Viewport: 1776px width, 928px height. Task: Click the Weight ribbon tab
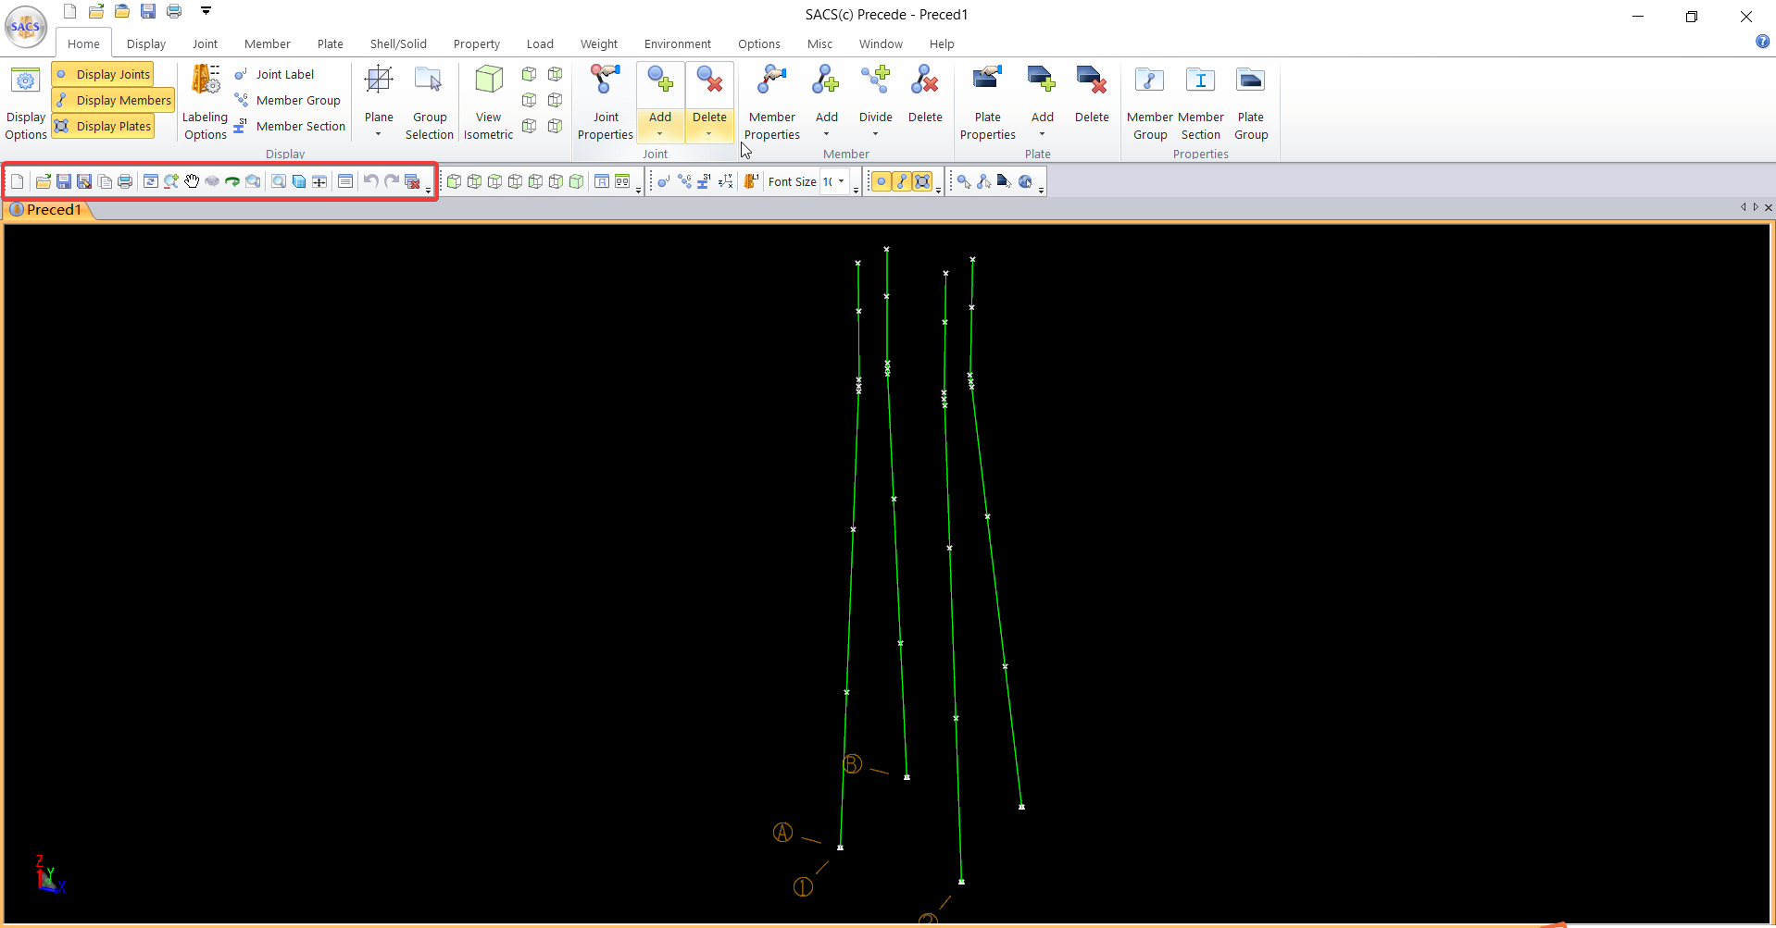pyautogui.click(x=599, y=43)
